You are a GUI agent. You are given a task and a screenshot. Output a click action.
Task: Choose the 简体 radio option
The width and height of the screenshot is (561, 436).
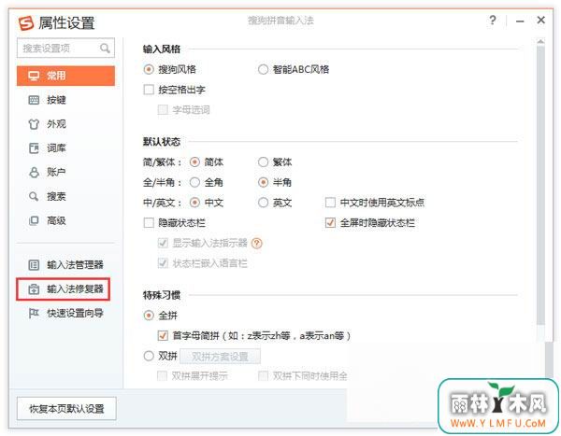(194, 162)
